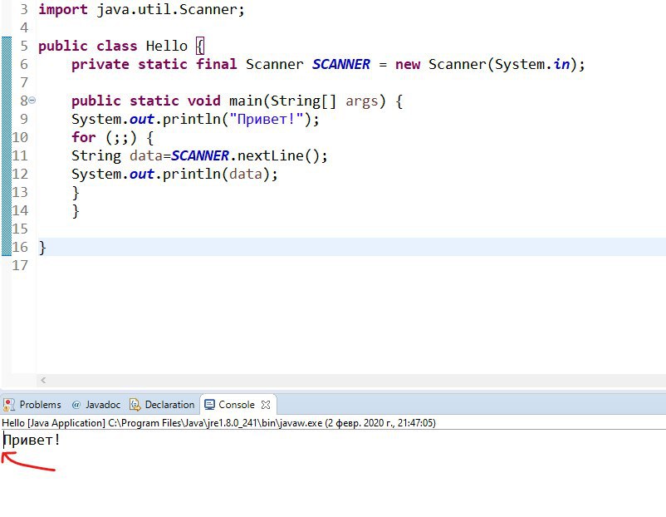Image resolution: width=666 pixels, height=517 pixels.
Task: Click the Declaration tab icon
Action: pos(135,405)
